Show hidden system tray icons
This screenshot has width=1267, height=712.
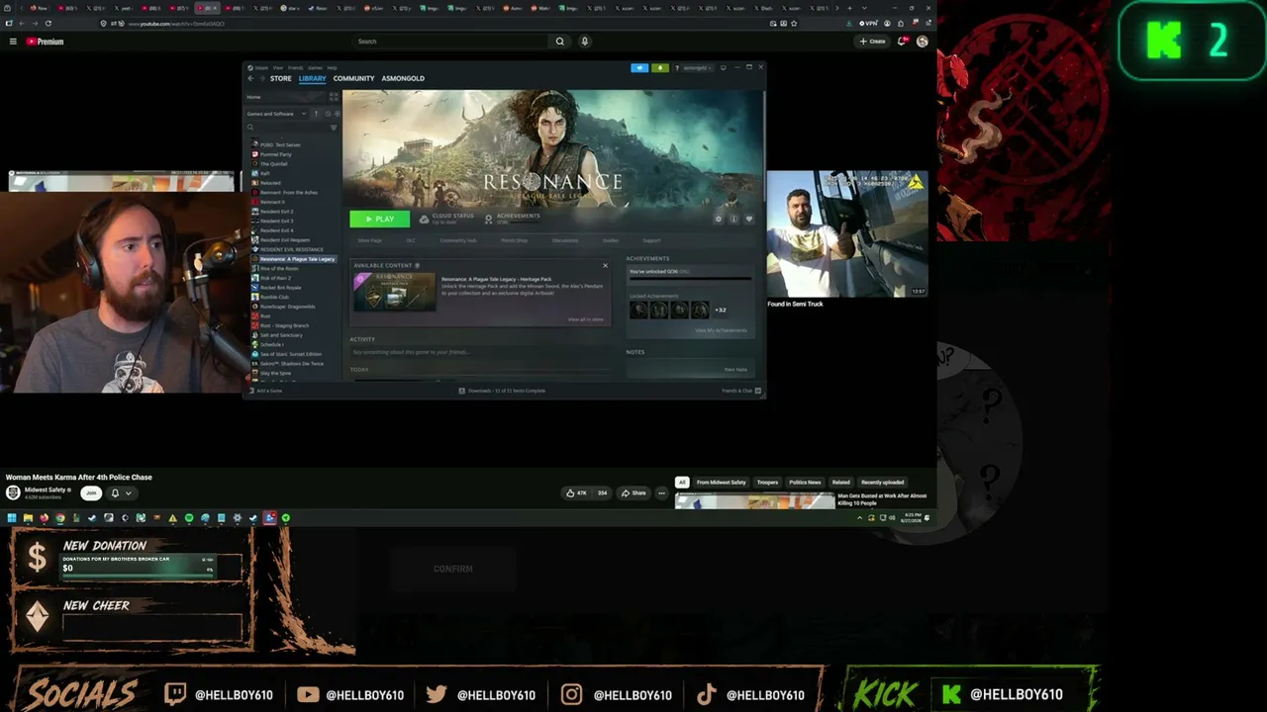[859, 518]
